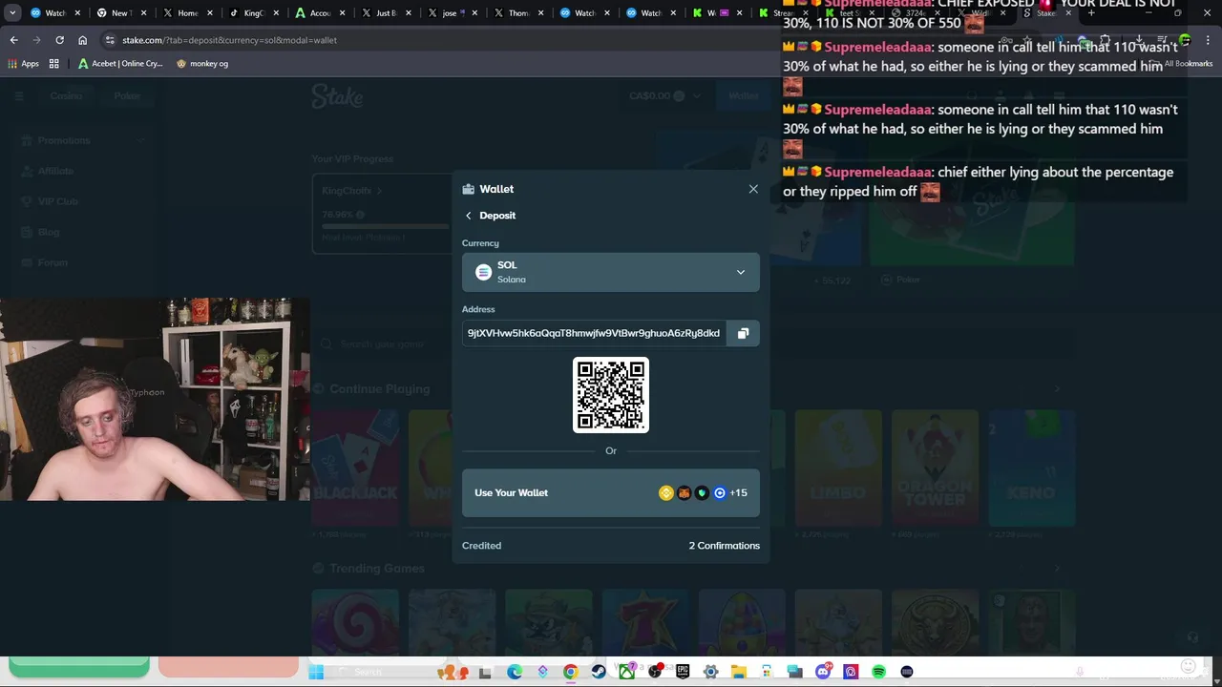Open Google Chrome from taskbar
Image resolution: width=1222 pixels, height=687 pixels.
coord(571,672)
